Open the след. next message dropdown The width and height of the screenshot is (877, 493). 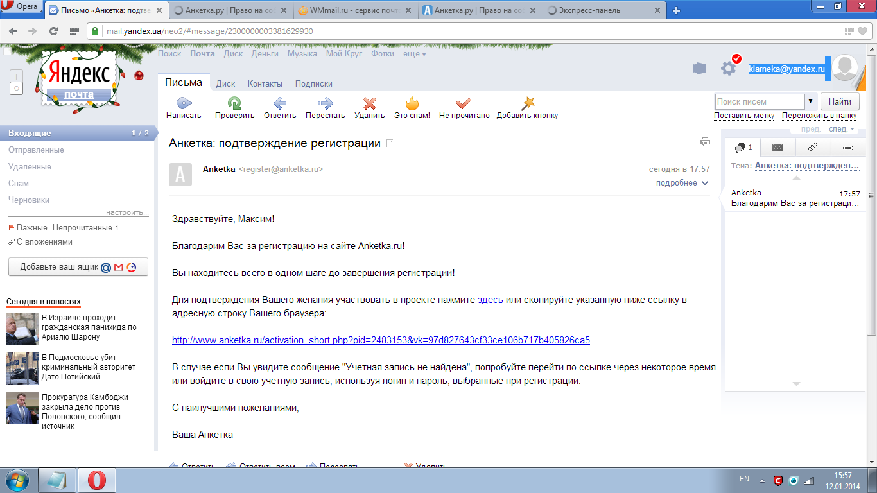842,129
